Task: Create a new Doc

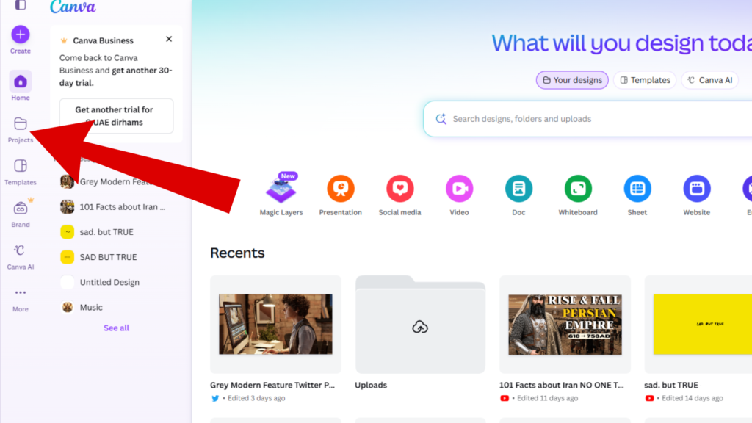Action: (518, 189)
